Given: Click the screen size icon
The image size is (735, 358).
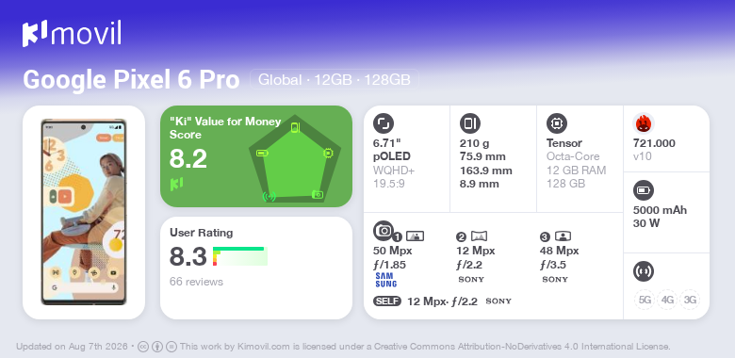Looking at the screenshot, I should click(384, 123).
